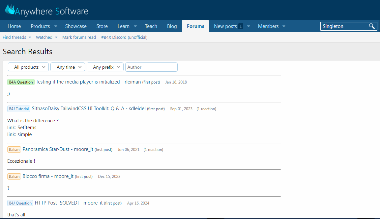Select the B4A Question prefix badge

pos(21,82)
